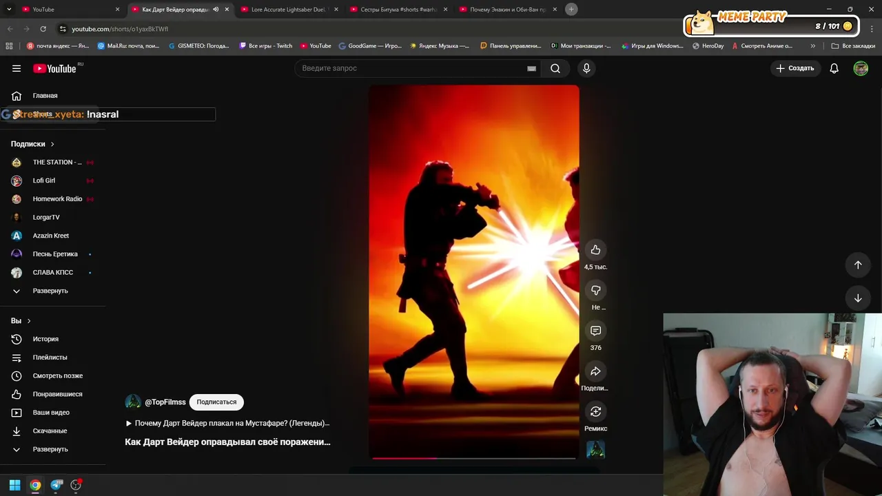
Task: Close the Lore Accurate Lightsaber tab
Action: pyautogui.click(x=336, y=10)
